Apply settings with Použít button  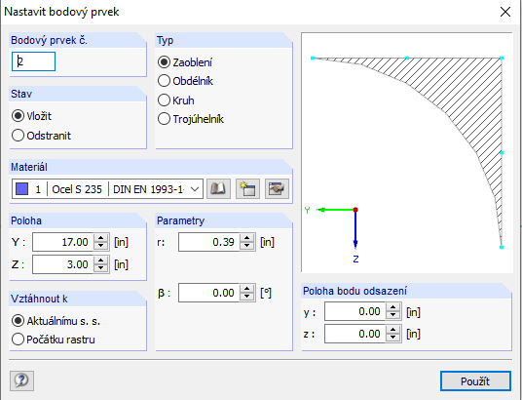(x=475, y=381)
